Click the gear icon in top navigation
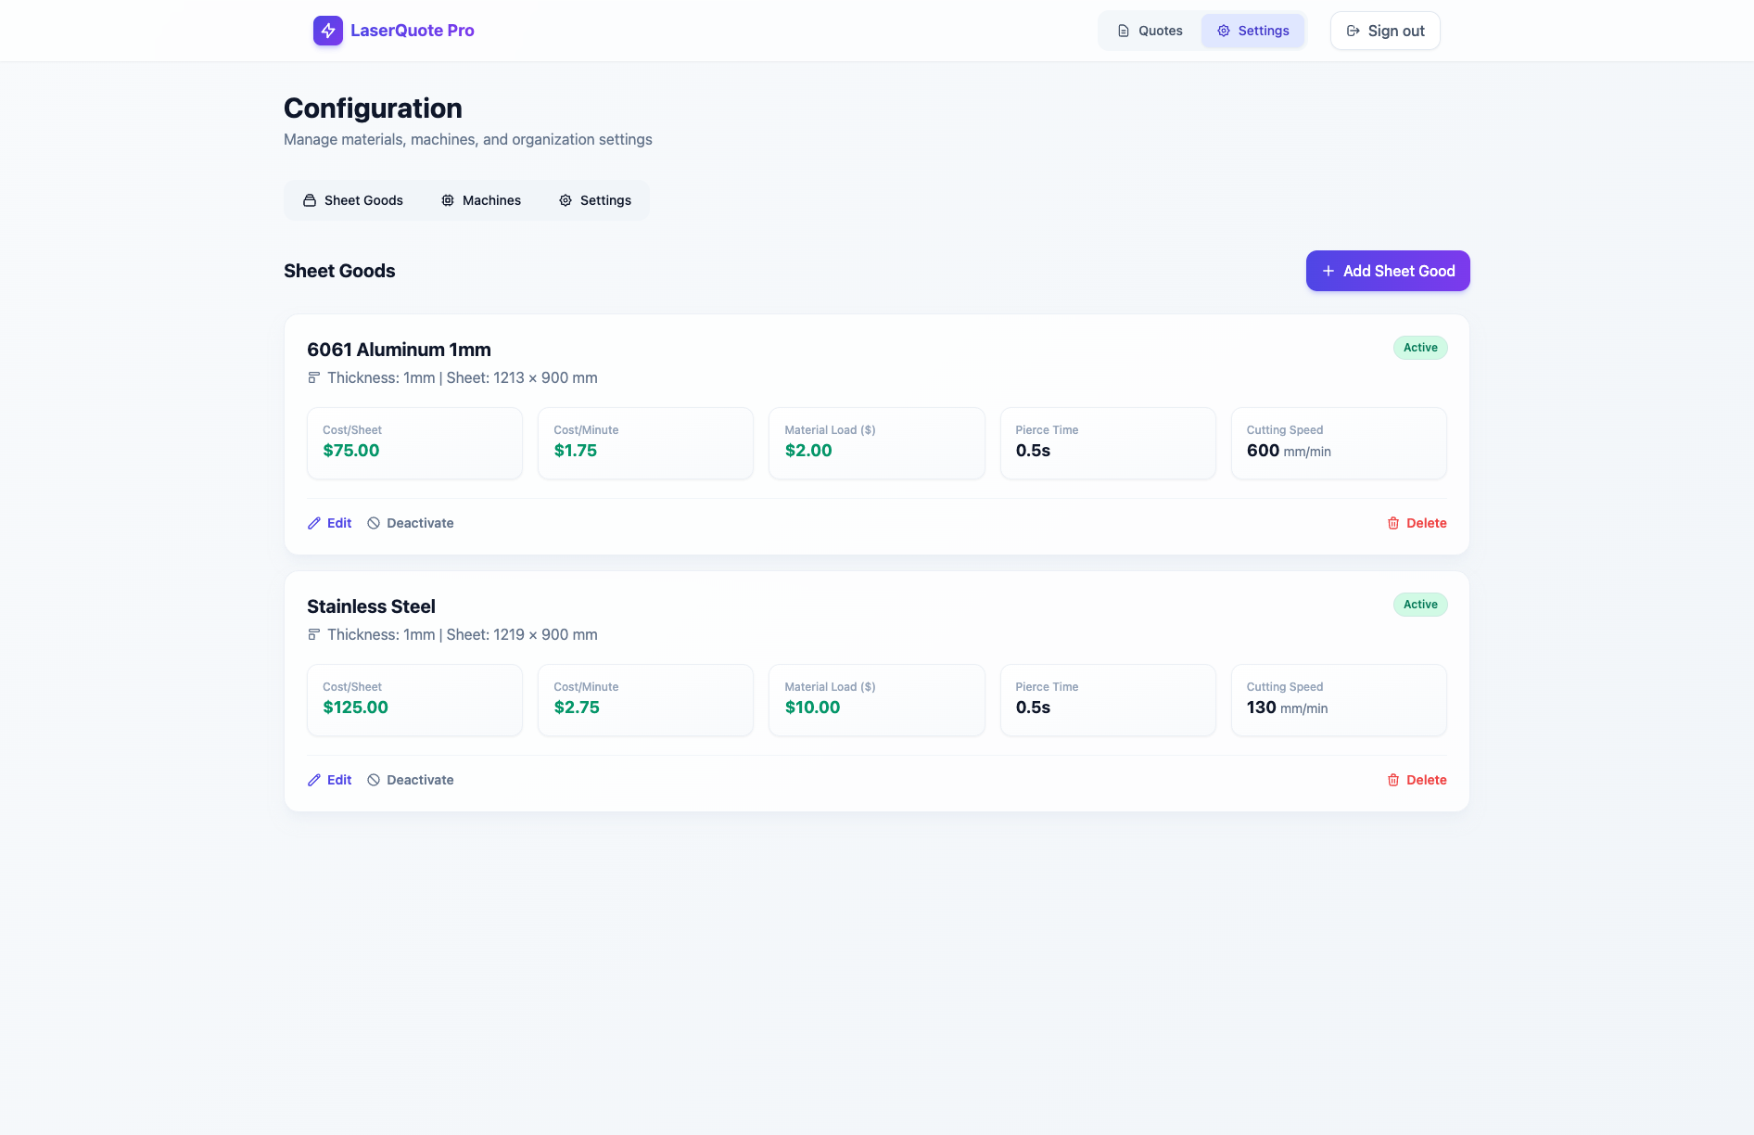 tap(1223, 31)
